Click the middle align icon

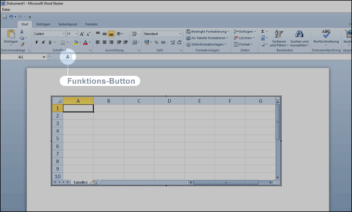point(104,33)
